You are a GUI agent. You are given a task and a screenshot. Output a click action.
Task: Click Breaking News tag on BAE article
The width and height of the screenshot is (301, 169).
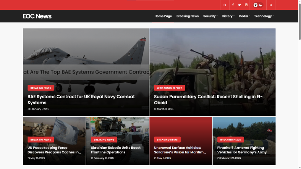click(41, 88)
